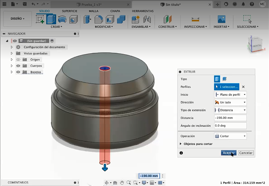Select the Create Sketch tool icon

click(x=40, y=19)
